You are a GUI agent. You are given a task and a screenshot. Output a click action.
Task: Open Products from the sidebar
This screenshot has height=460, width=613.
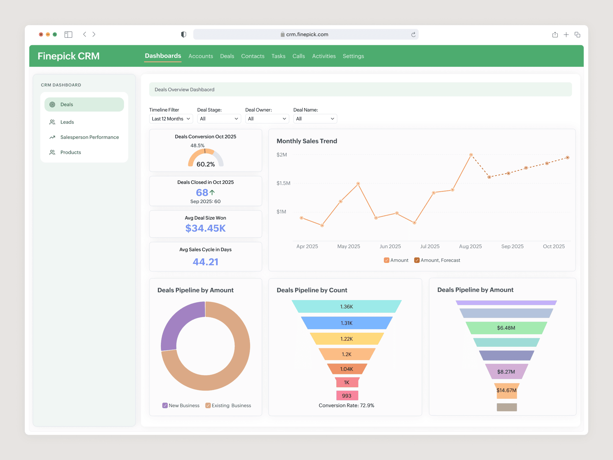tap(70, 152)
